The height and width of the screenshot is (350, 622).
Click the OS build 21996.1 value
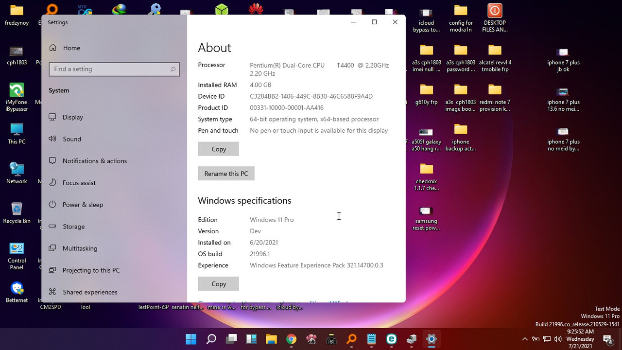[x=260, y=254]
